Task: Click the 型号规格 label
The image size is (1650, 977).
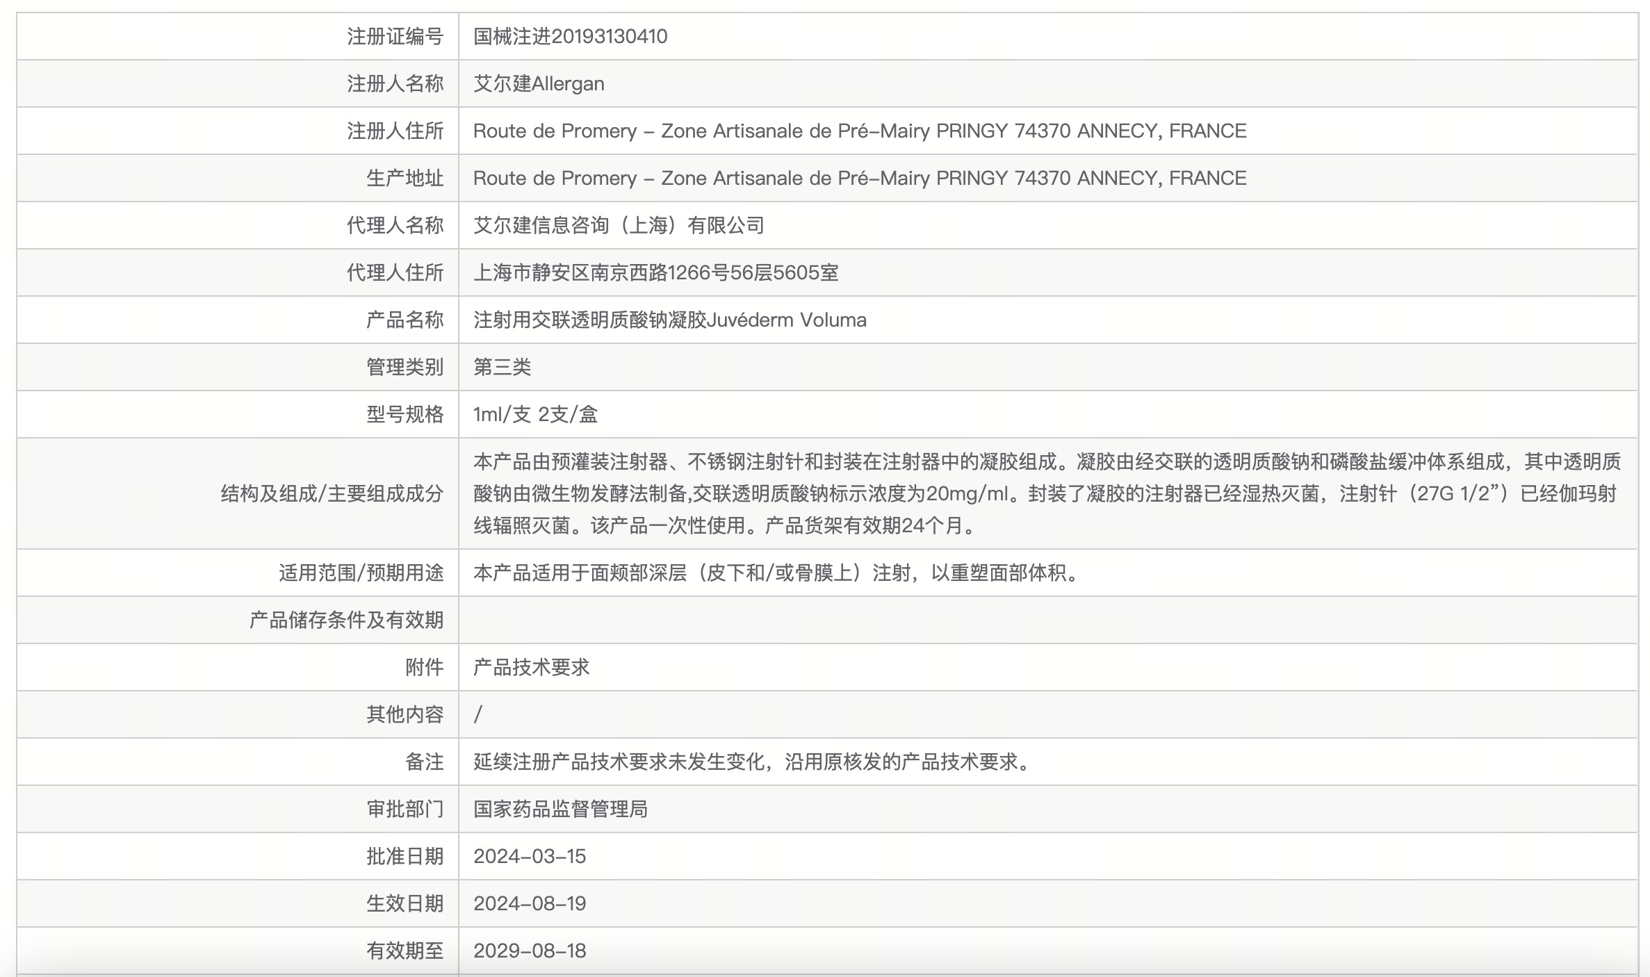Action: [x=405, y=414]
